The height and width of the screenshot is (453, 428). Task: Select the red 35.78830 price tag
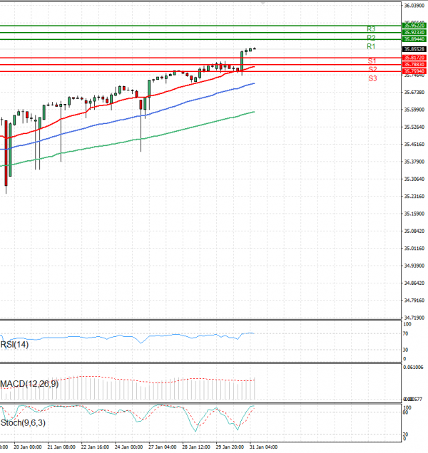point(414,64)
